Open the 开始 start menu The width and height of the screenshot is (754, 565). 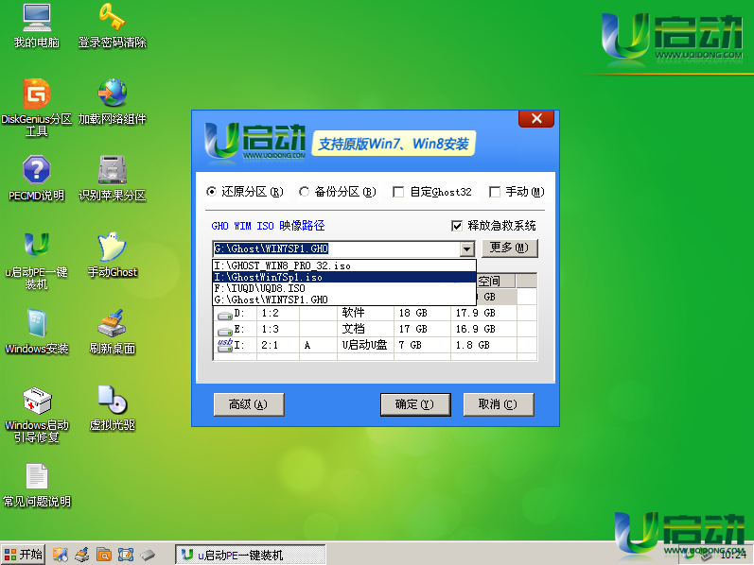(23, 555)
